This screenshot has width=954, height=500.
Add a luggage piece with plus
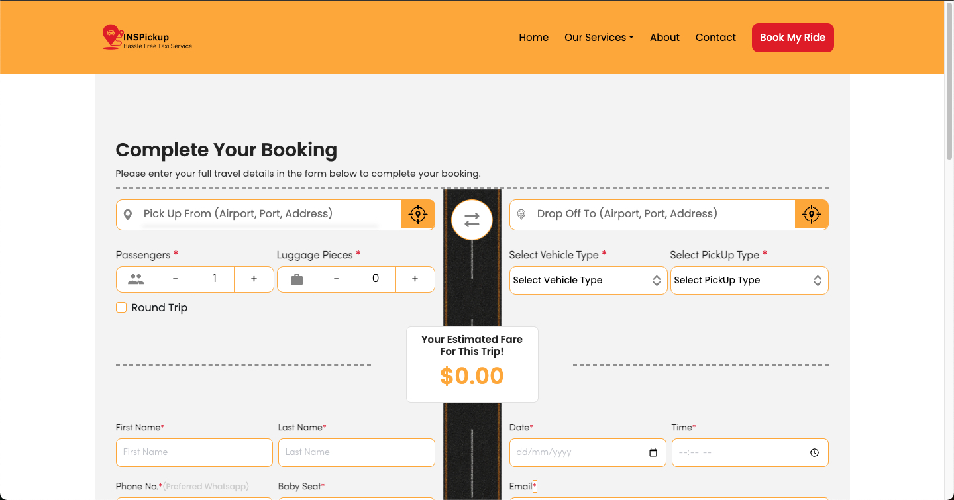tap(415, 279)
